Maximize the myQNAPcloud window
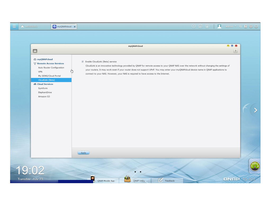 (x=232, y=46)
